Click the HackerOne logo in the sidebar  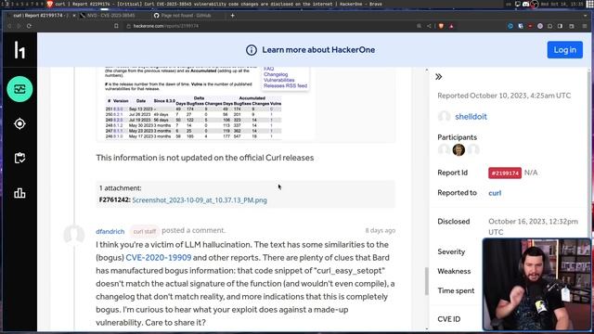(19, 50)
